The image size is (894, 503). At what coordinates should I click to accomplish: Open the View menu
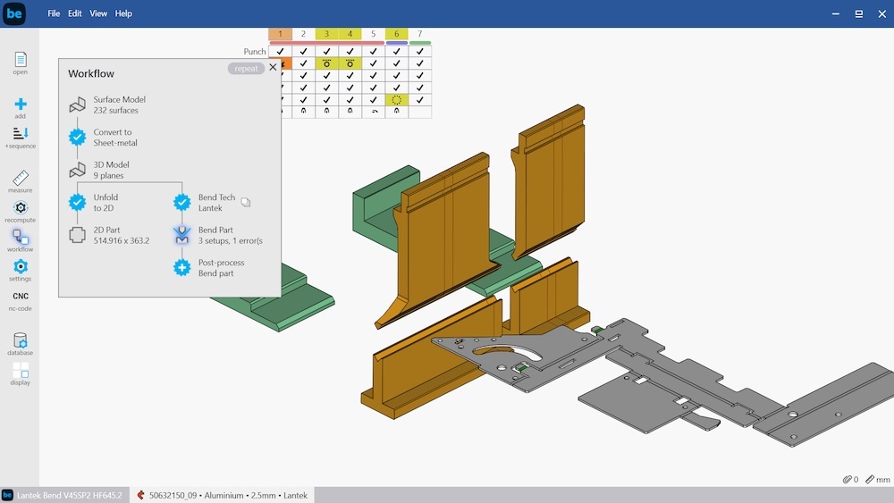(x=98, y=13)
